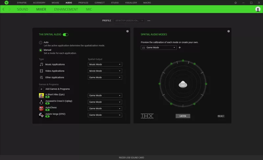The image size is (263, 160).
Task: Switch to the Mic sub-tab
Action: click(x=89, y=10)
